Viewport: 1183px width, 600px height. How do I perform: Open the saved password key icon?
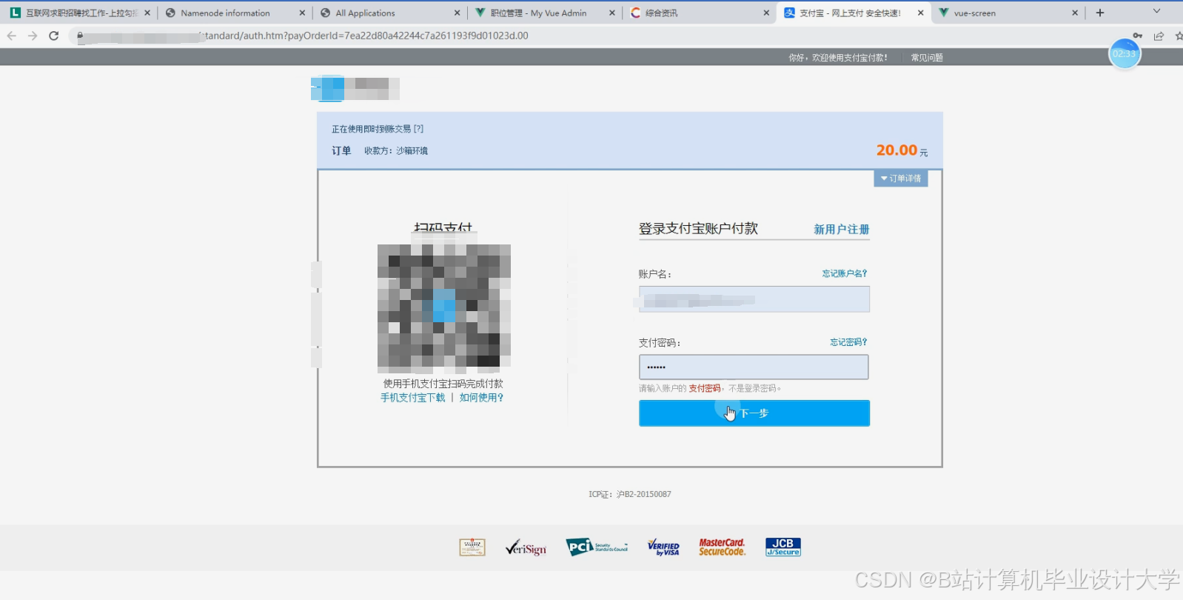pos(1138,36)
